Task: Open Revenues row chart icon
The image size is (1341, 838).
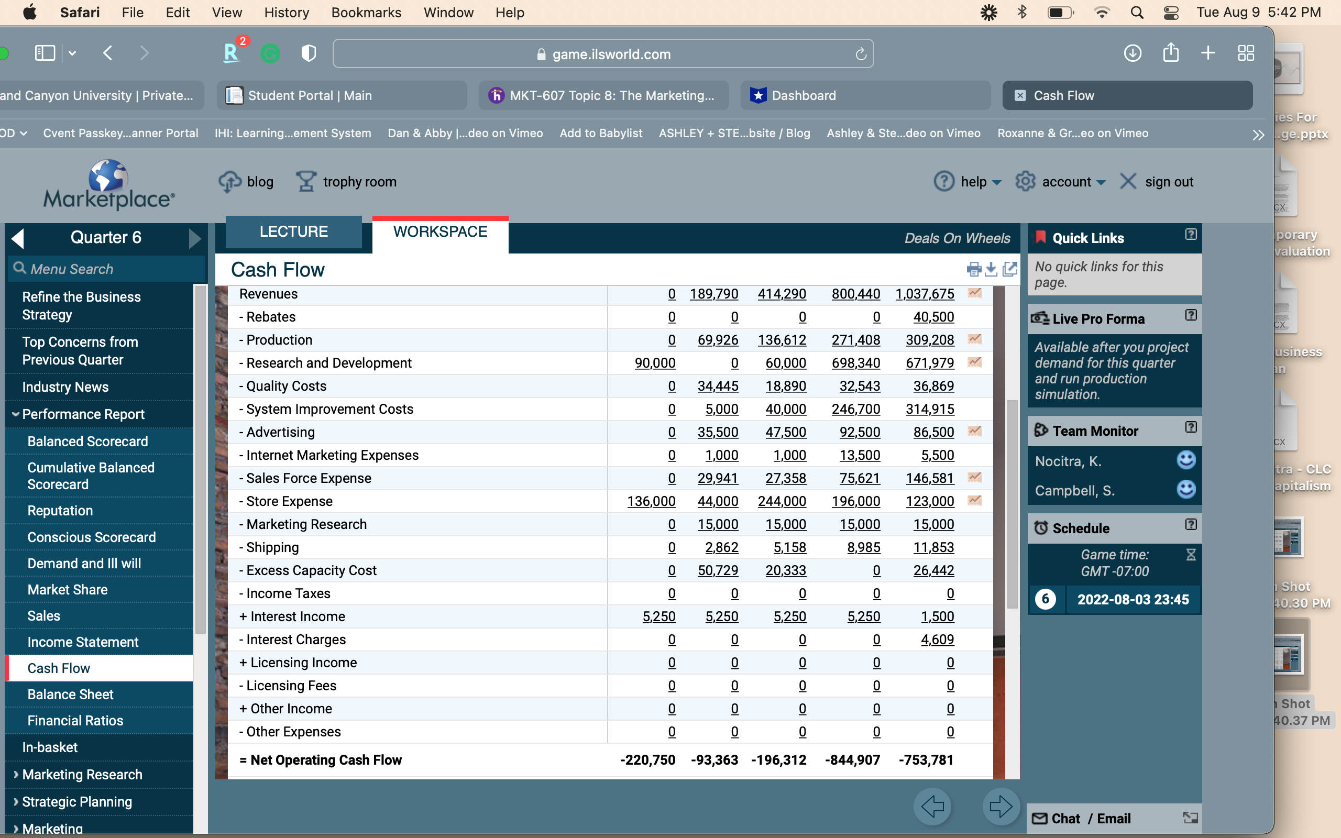Action: (x=975, y=293)
